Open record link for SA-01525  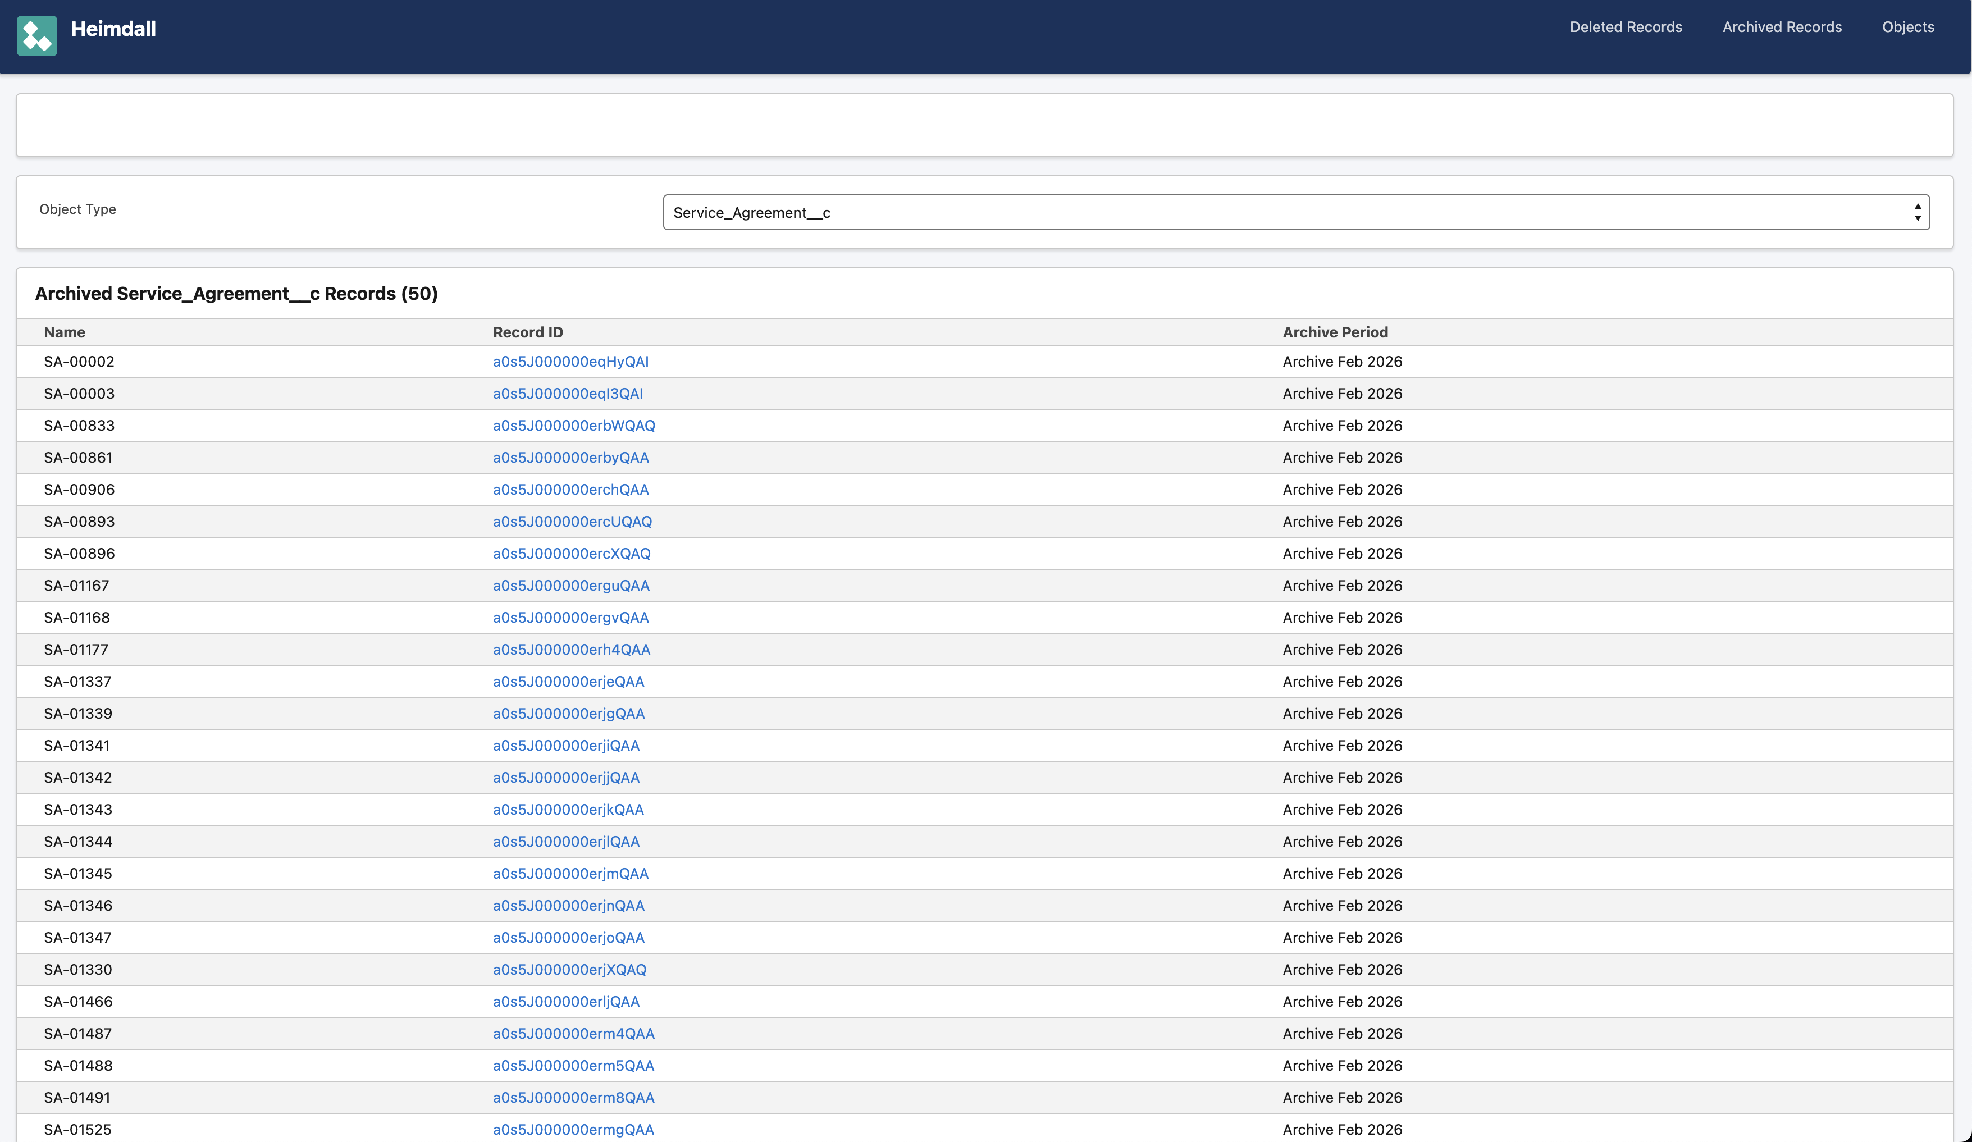[x=574, y=1130]
